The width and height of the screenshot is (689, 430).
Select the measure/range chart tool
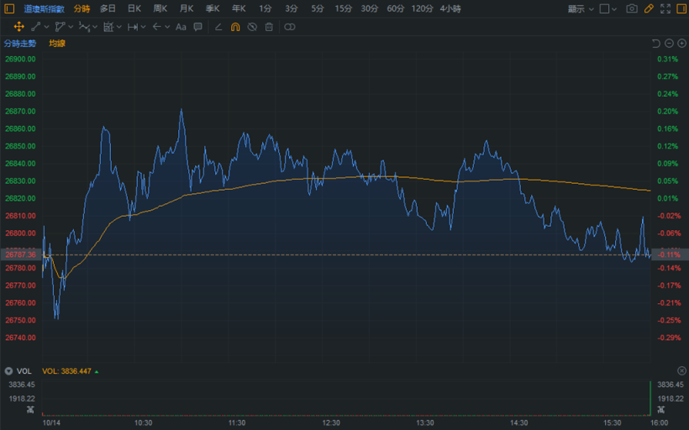pos(108,27)
